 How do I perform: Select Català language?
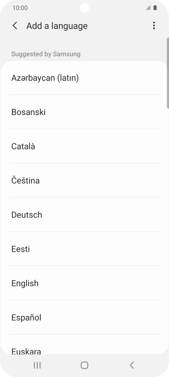[x=84, y=146]
